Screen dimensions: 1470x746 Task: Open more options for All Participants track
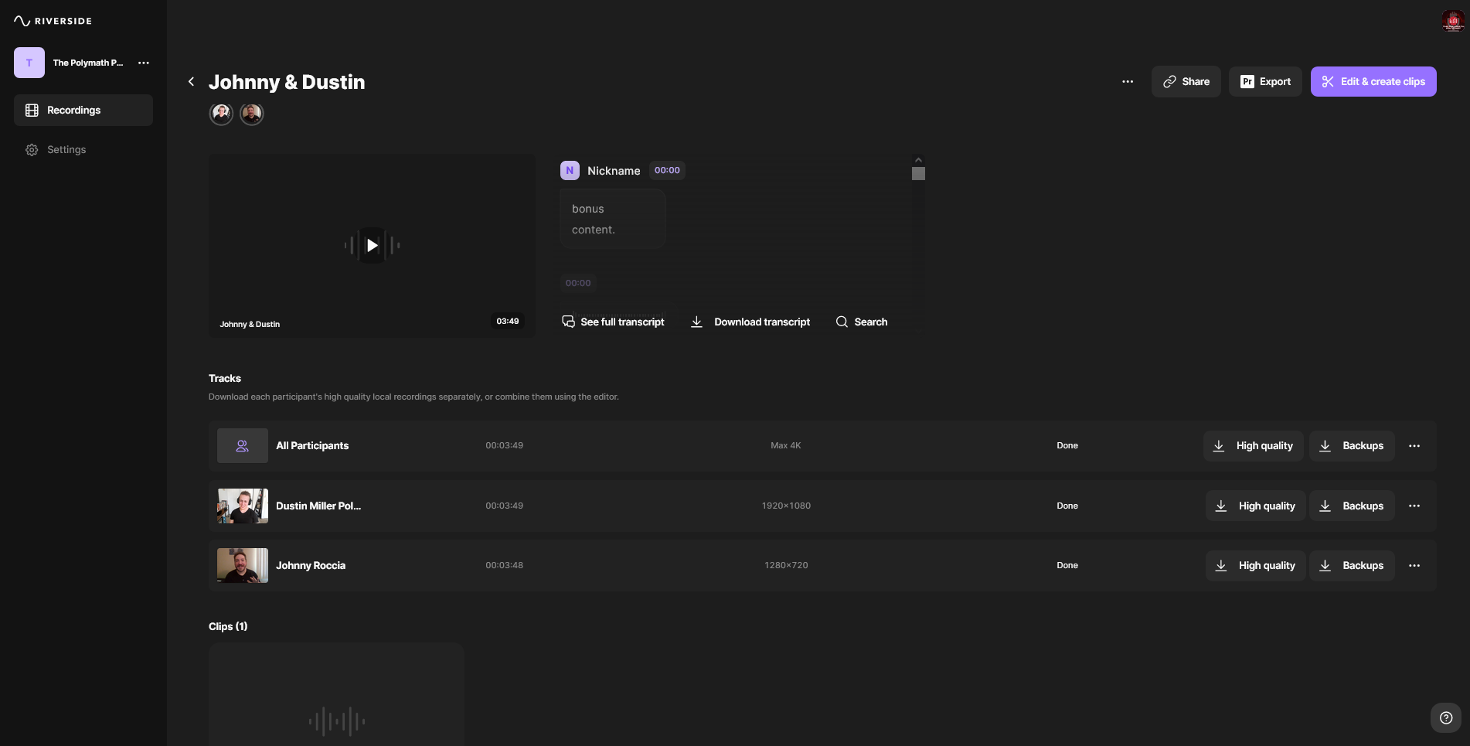1414,446
